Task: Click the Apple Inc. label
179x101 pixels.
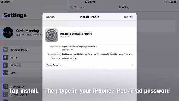Action: point(65,36)
